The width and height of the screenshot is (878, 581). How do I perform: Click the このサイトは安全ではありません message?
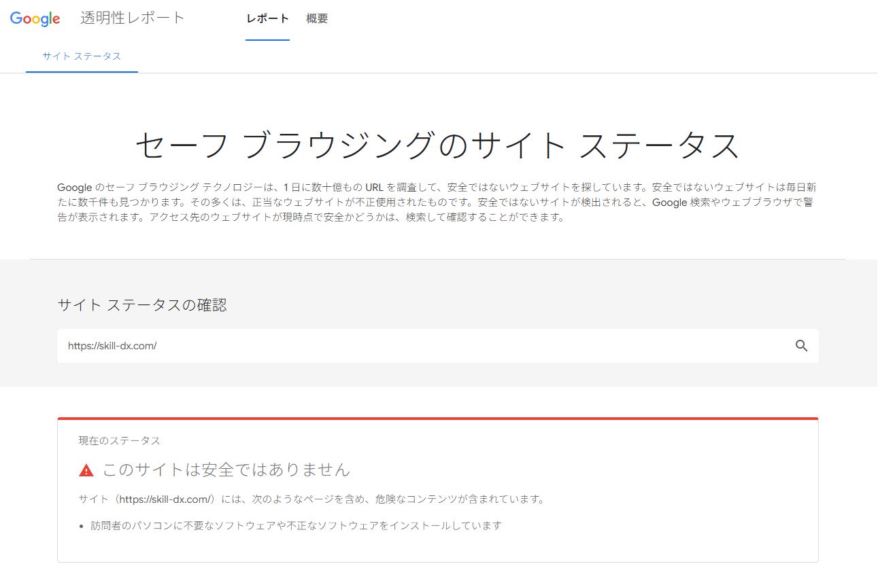[226, 470]
